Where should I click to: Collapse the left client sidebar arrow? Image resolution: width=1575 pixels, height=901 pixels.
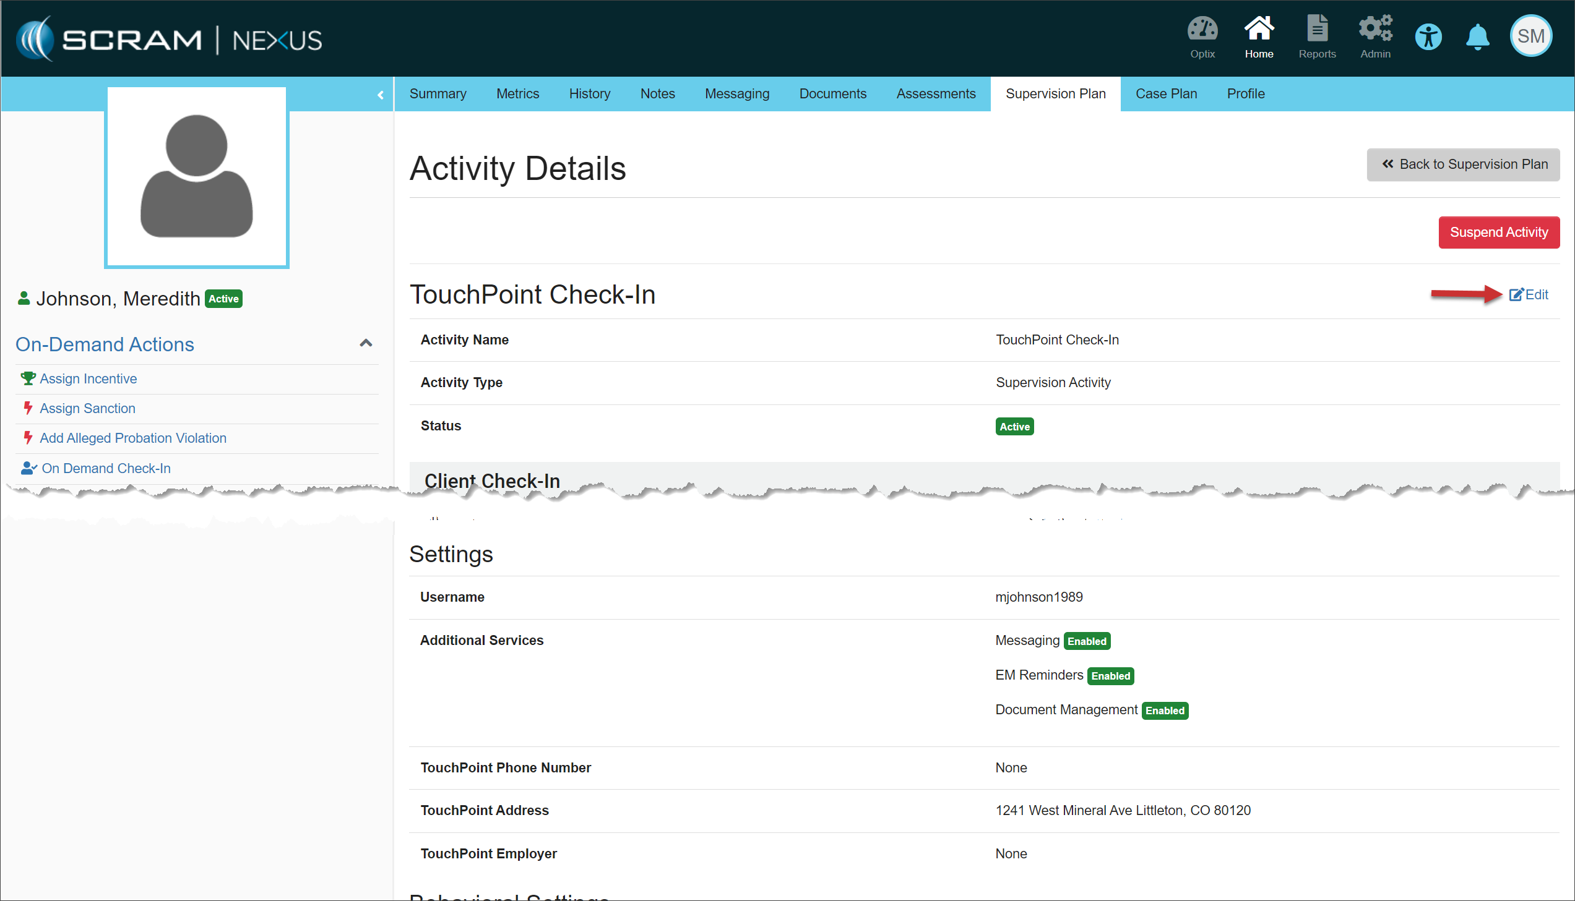380,95
